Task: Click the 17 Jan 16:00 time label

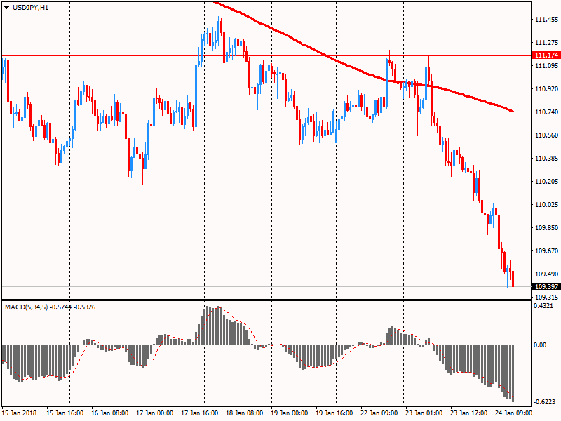Action: point(199,413)
